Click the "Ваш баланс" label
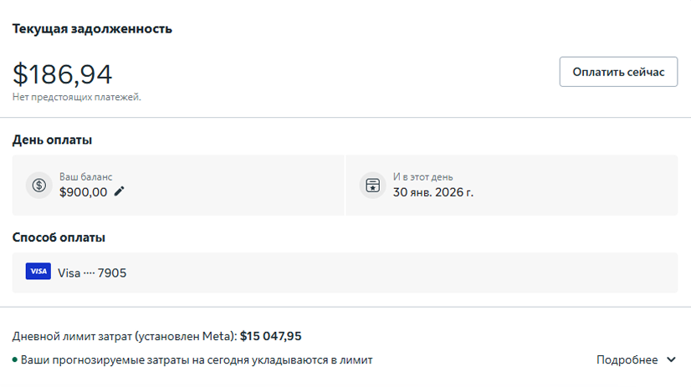This screenshot has height=387, width=691. point(82,177)
